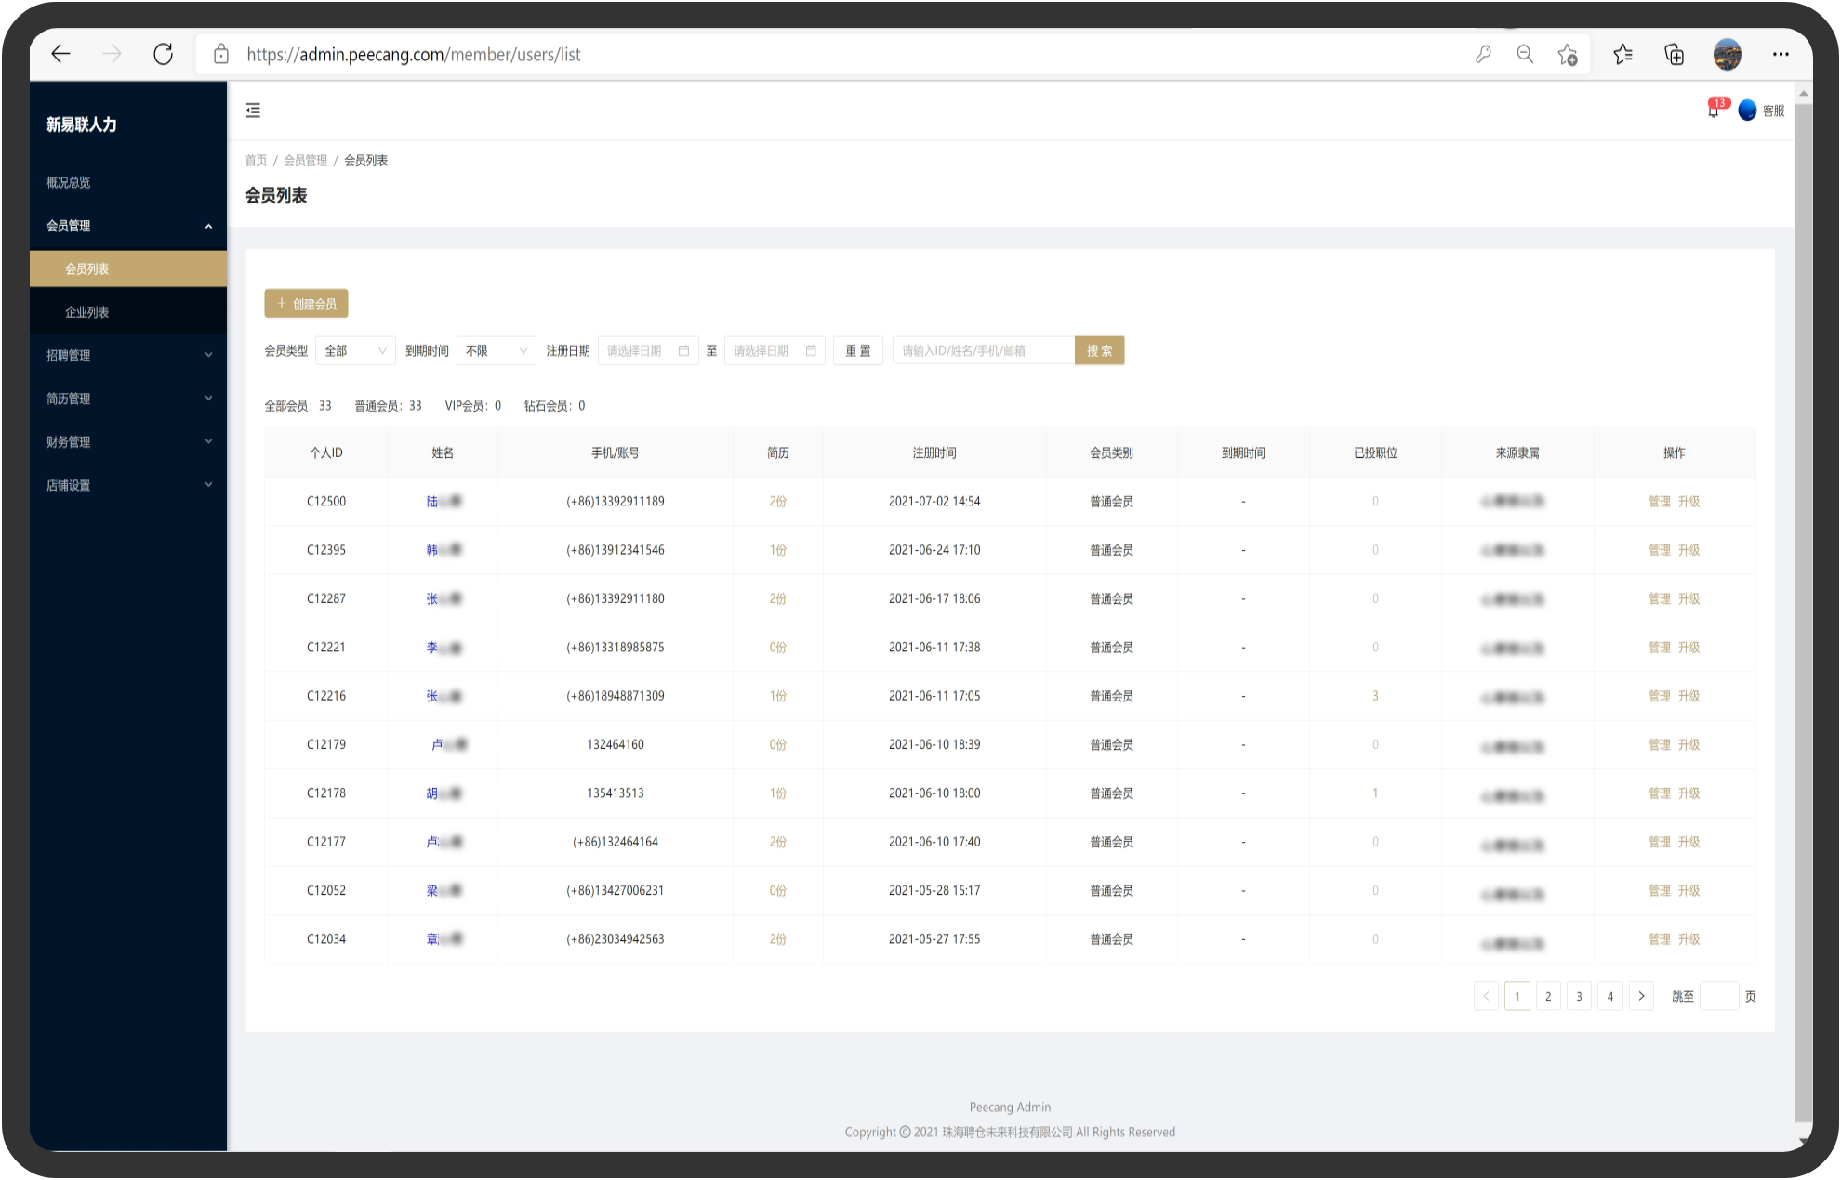Viewport: 1841px width, 1180px height.
Task: Go to page 3 in pagination
Action: pos(1579,996)
